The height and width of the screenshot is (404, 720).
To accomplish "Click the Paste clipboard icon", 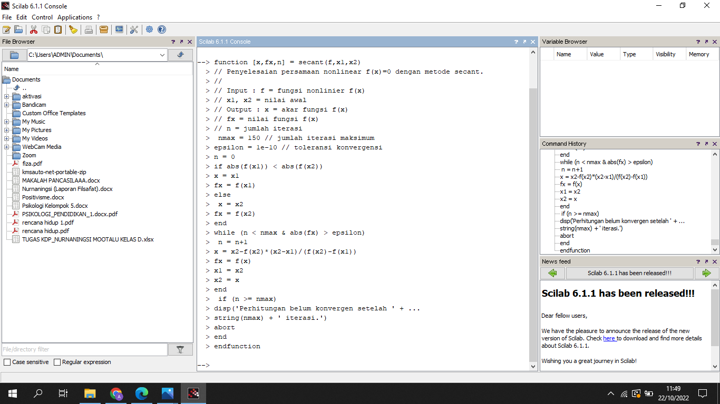I will [58, 29].
